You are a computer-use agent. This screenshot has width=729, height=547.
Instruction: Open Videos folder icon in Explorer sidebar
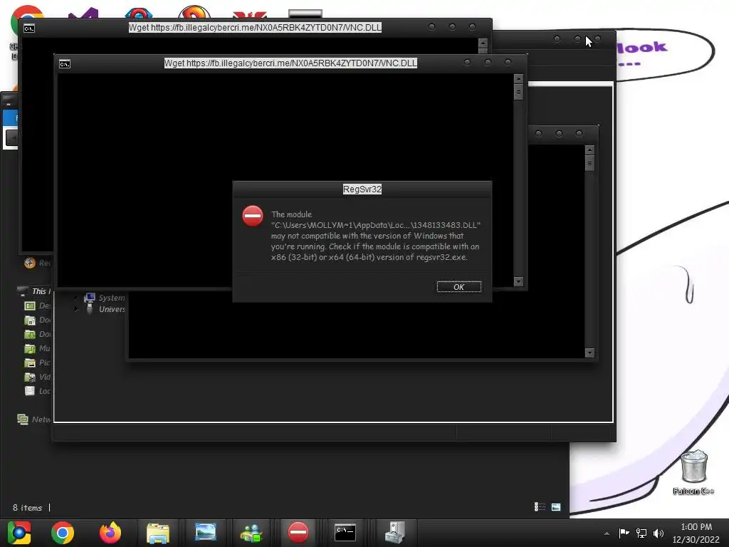(30, 377)
